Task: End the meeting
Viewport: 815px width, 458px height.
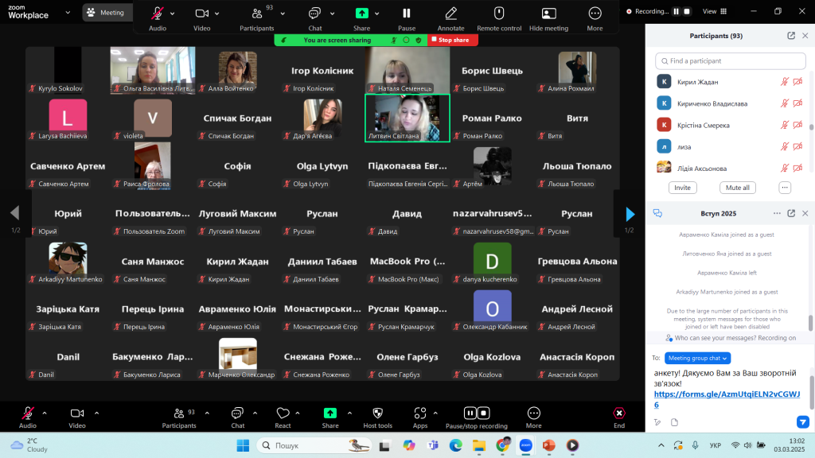Action: (619, 417)
